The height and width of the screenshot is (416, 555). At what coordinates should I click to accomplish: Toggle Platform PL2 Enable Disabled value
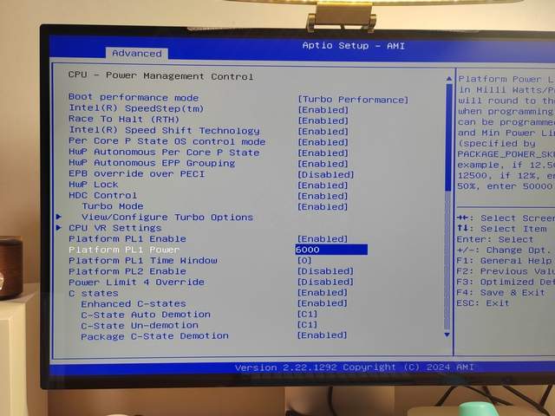click(x=325, y=271)
